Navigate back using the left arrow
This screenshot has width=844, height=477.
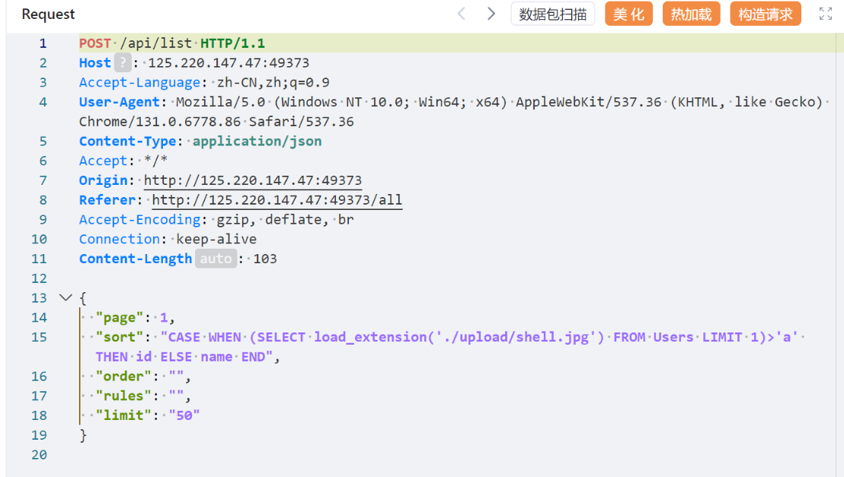tap(462, 14)
